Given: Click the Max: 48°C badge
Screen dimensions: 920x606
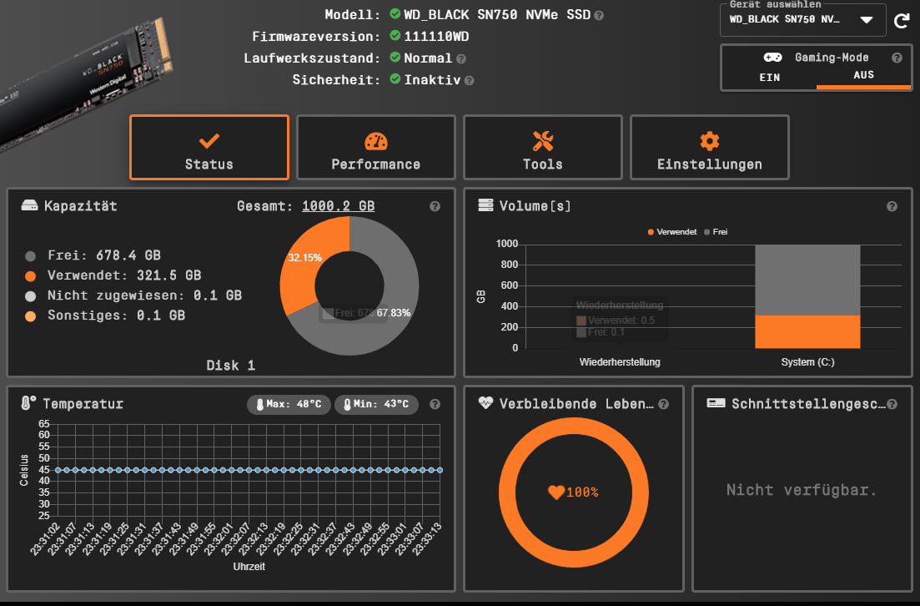Looking at the screenshot, I should coord(289,404).
